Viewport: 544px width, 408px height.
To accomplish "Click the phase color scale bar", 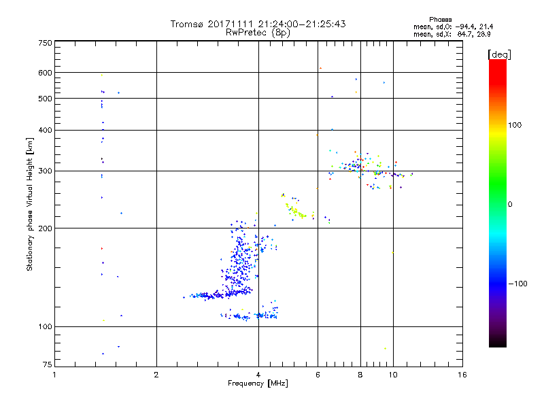I will click(498, 203).
